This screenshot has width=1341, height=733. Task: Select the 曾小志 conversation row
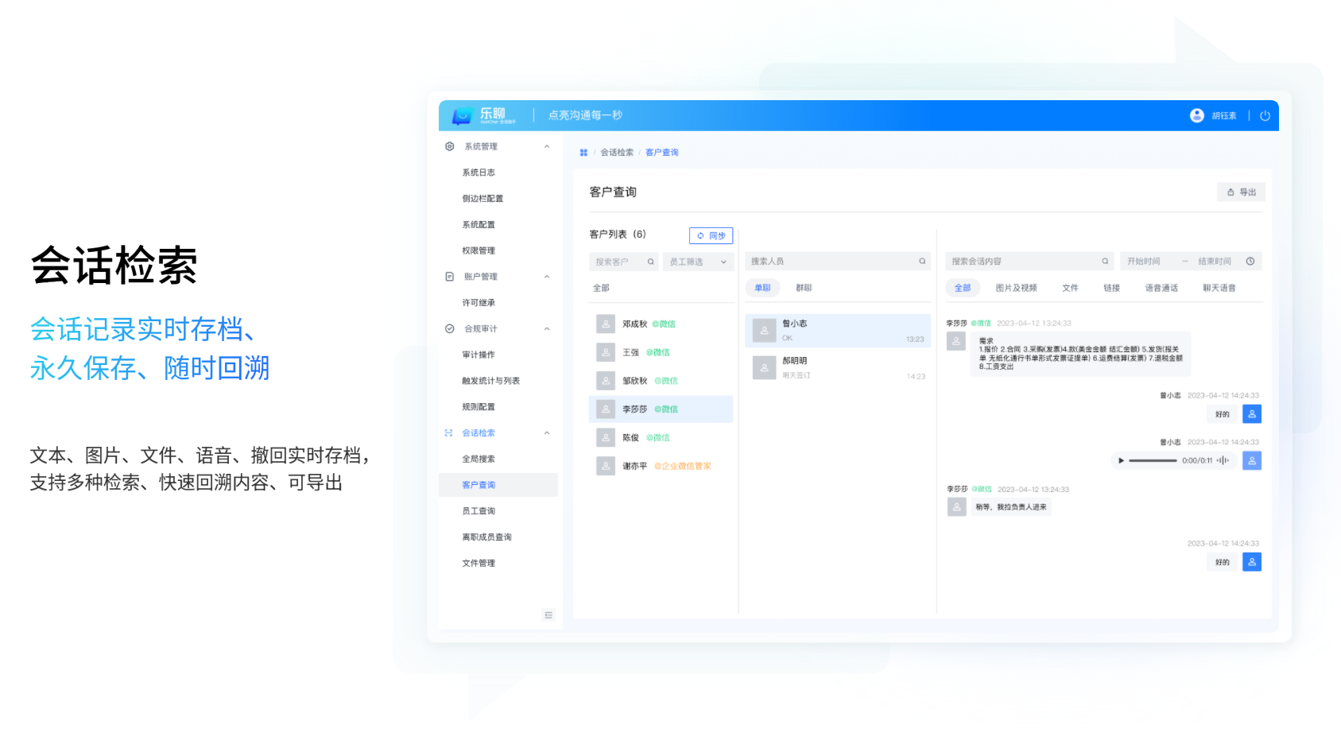click(x=838, y=331)
